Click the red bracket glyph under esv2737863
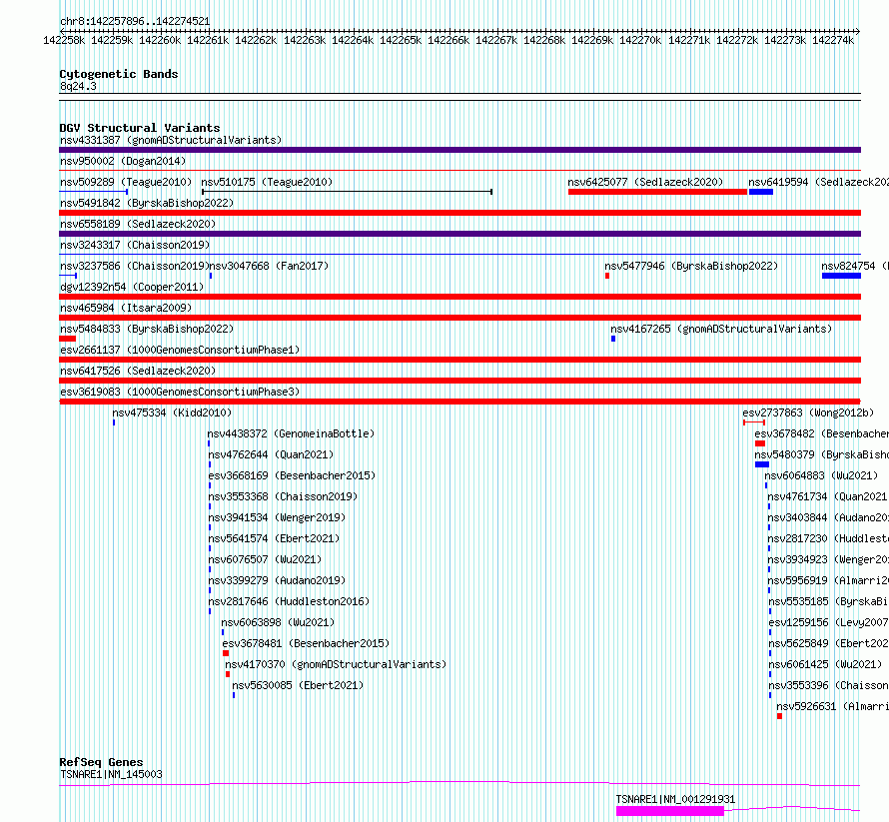 click(754, 422)
